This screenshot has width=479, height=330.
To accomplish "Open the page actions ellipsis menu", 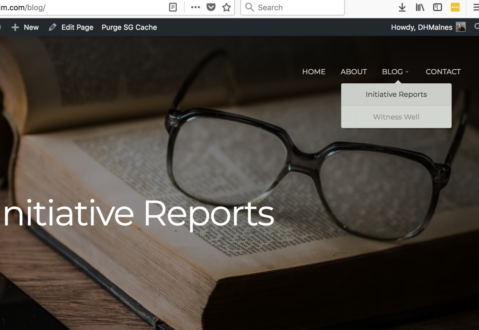I will coord(195,7).
